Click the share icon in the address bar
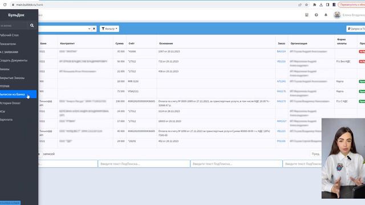 pos(300,5)
